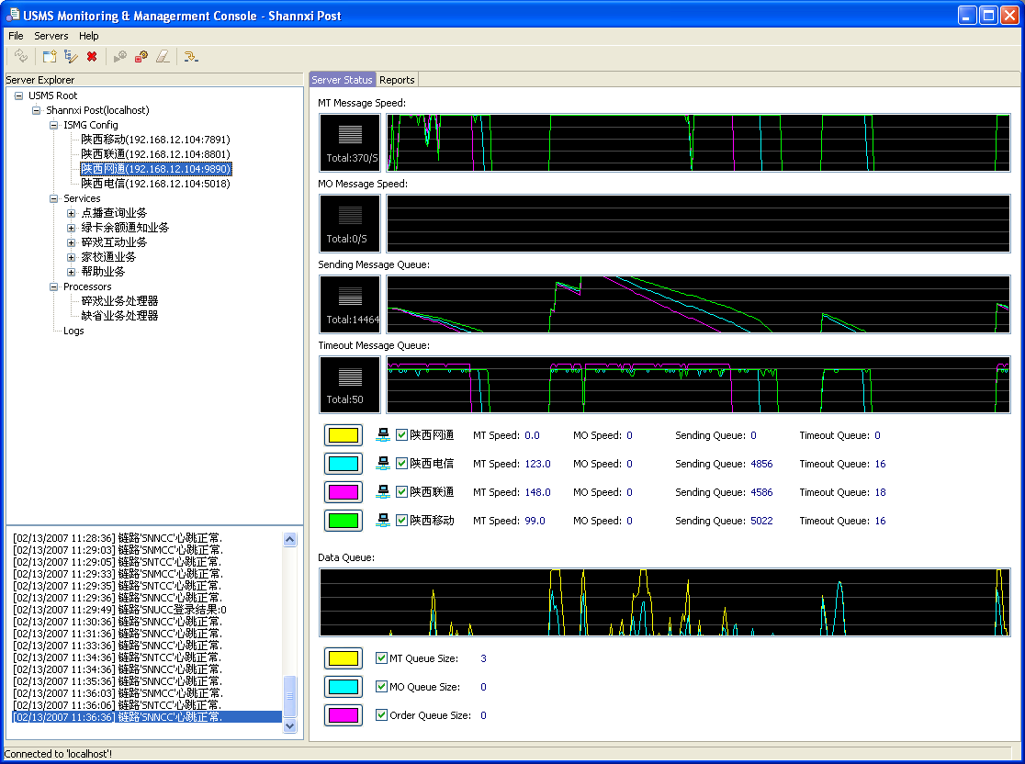Click the yellow swatch for 陕西网通
1025x764 pixels.
tap(344, 435)
